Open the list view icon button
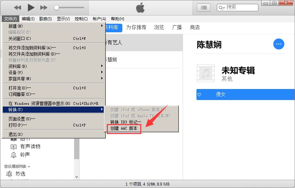 click(x=204, y=7)
